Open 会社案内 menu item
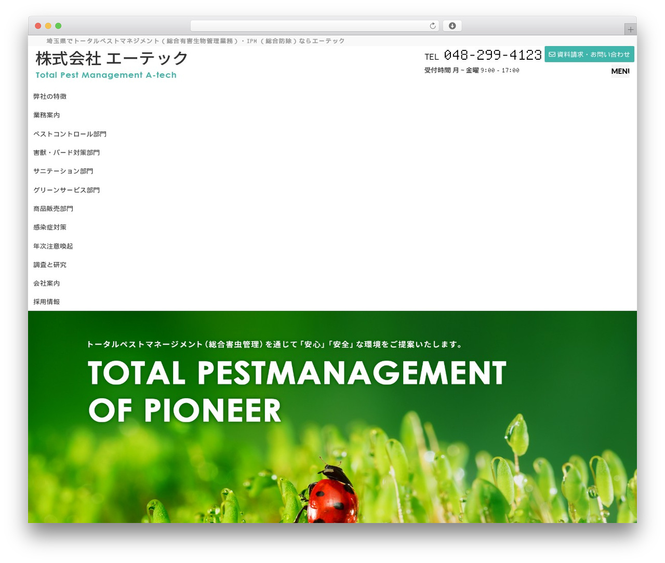665x563 pixels. [47, 284]
